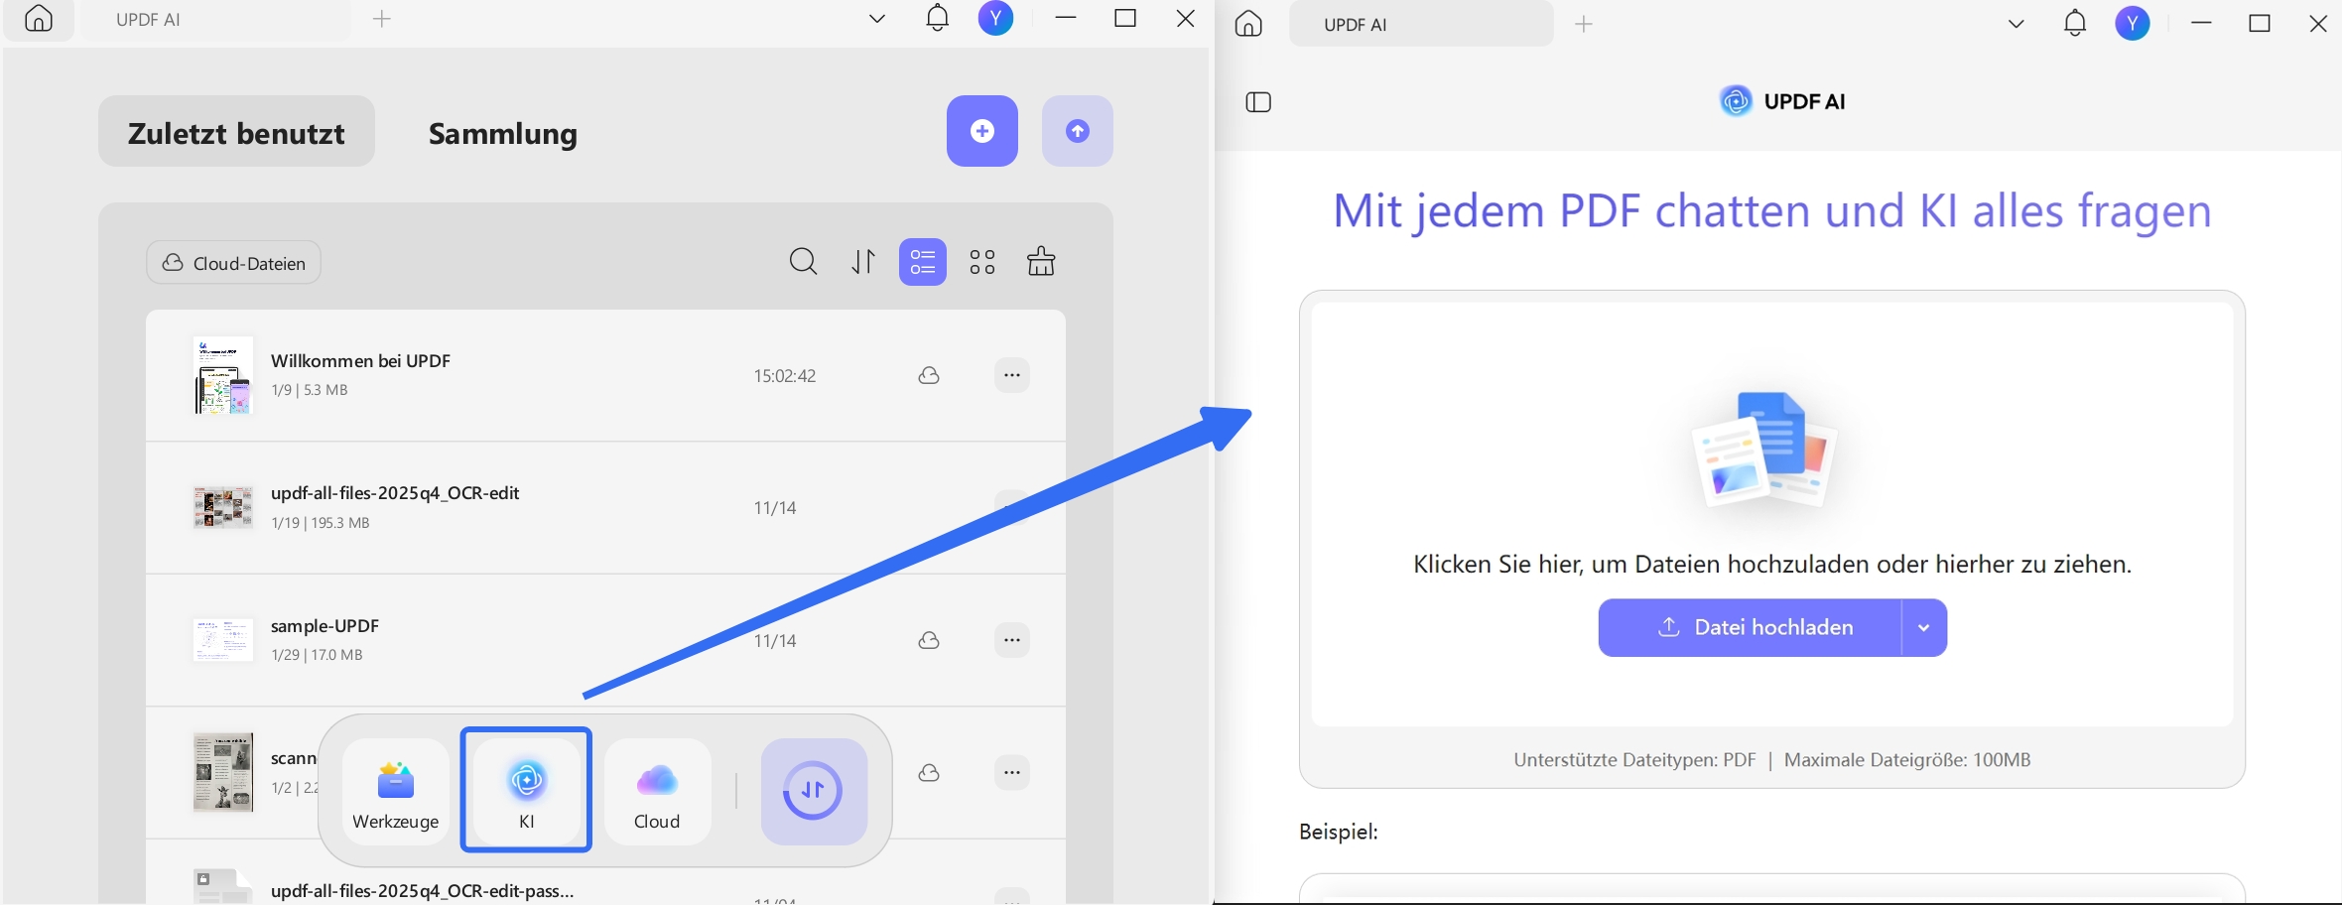
Task: Open more options in the scanned file row
Action: pyautogui.click(x=1012, y=772)
